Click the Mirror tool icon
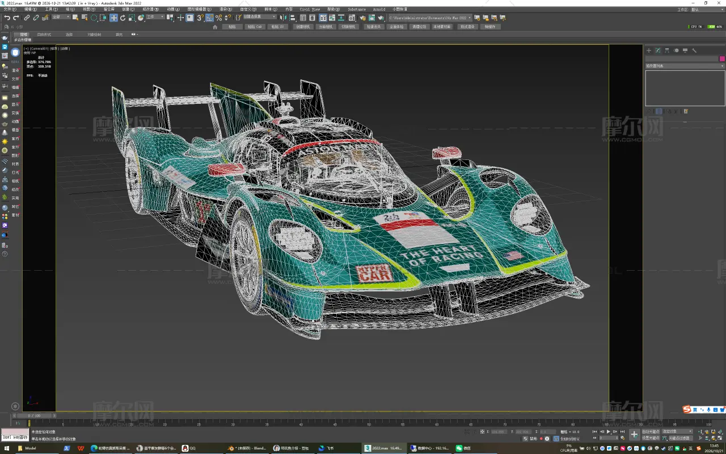 (x=284, y=18)
